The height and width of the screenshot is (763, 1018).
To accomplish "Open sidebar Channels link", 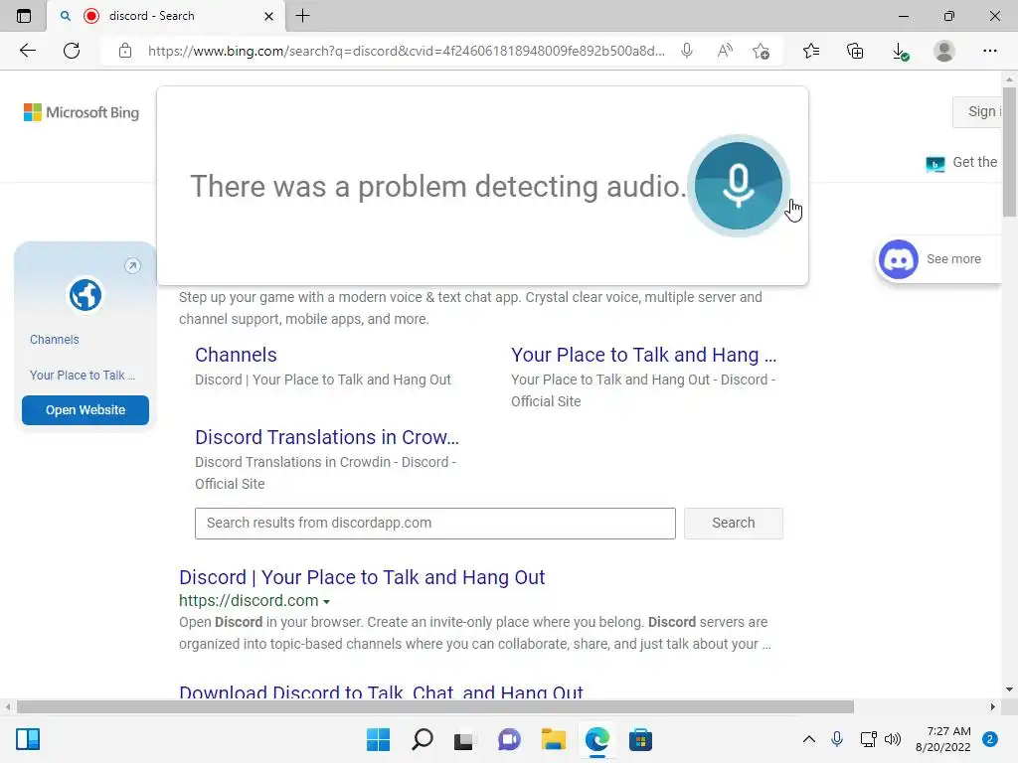I will (x=55, y=340).
